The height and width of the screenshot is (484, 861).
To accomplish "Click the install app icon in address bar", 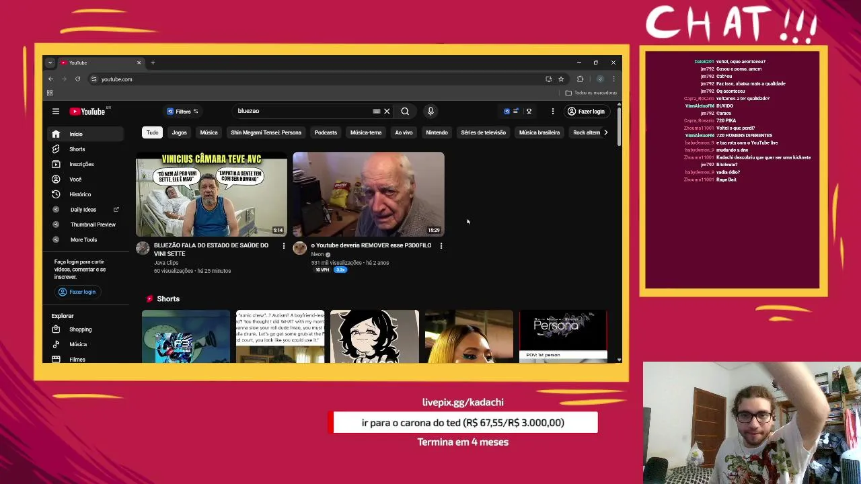I will pos(549,79).
